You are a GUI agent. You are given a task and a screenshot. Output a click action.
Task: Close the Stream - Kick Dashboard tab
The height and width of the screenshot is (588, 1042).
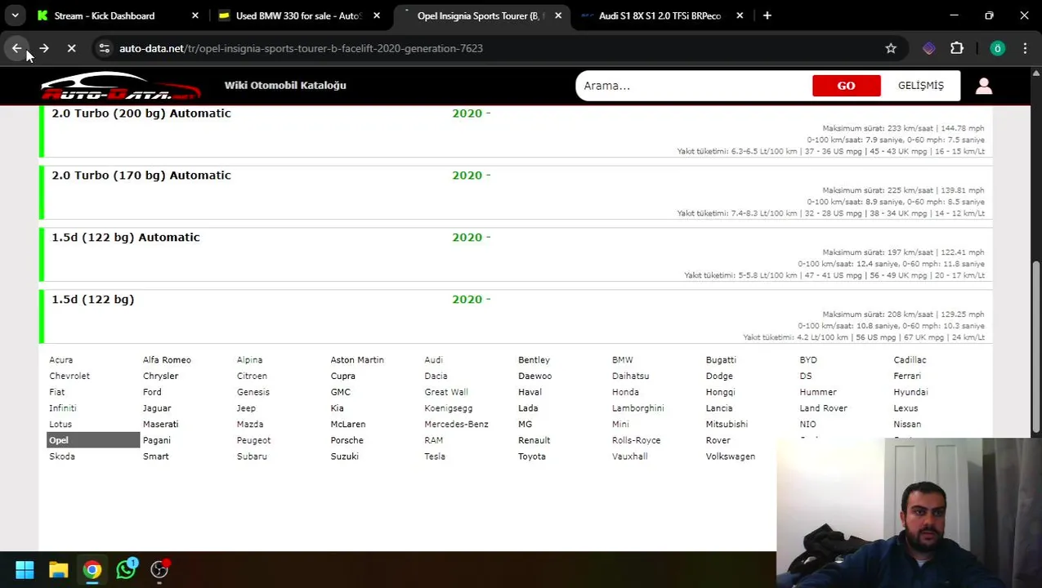coord(195,16)
